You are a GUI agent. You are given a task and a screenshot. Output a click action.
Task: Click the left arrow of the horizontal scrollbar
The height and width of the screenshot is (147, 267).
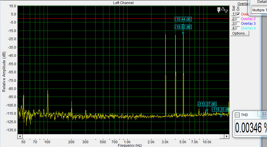(x=20, y=136)
